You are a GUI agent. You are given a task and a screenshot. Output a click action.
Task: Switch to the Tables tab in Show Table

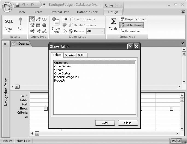(57, 55)
